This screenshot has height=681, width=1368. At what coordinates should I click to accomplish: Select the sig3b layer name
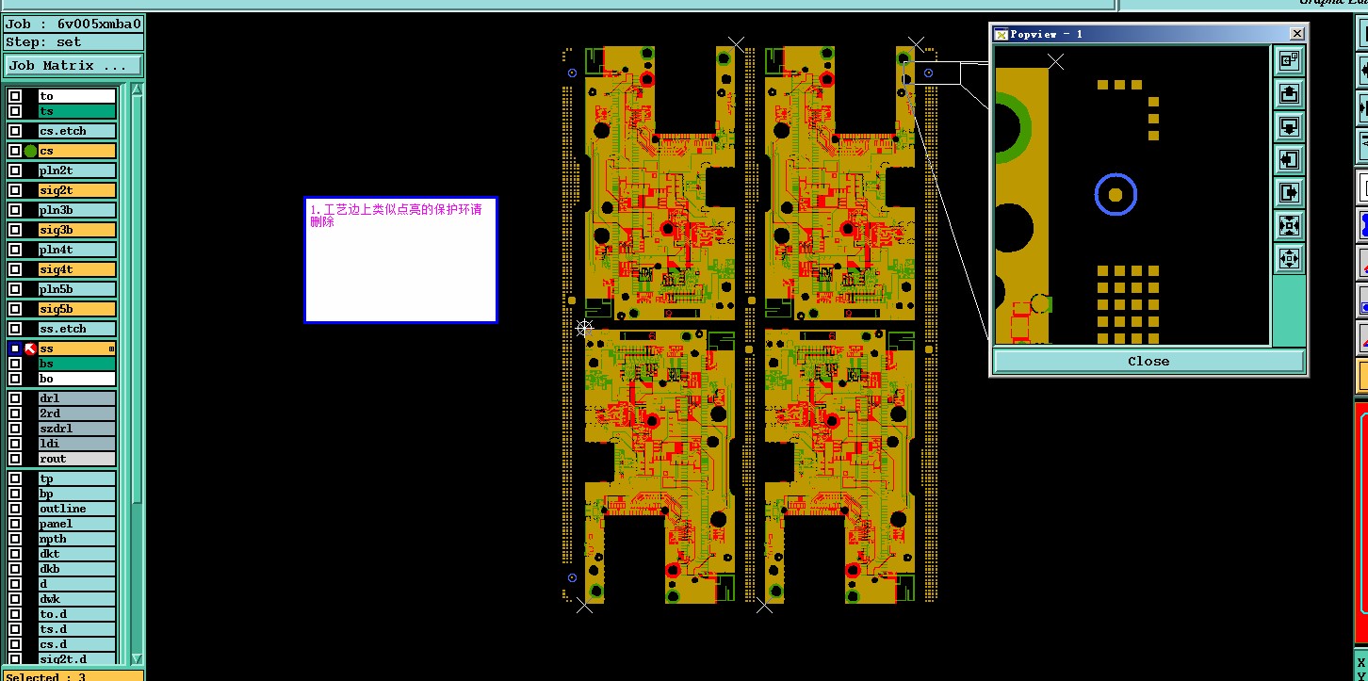76,230
